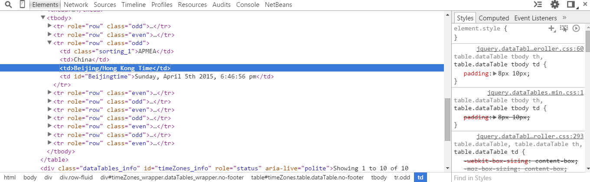Select div.row-fluid breadcrumb

click(x=76, y=177)
